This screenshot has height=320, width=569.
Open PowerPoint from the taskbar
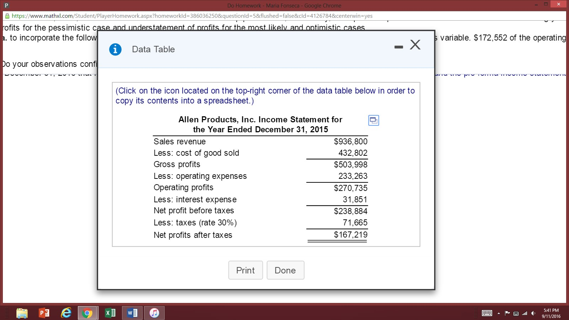(44, 313)
